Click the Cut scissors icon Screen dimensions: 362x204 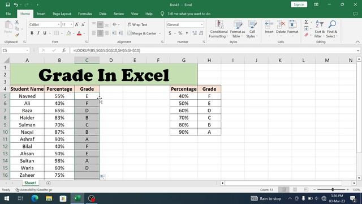pyautogui.click(x=16, y=22)
